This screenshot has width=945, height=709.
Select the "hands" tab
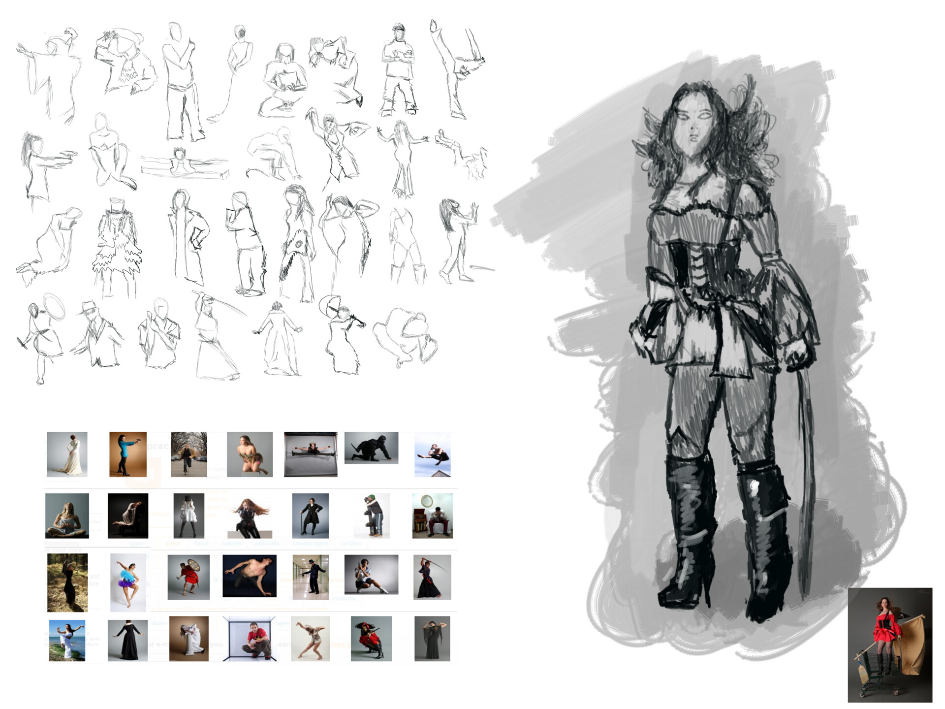pos(231,543)
